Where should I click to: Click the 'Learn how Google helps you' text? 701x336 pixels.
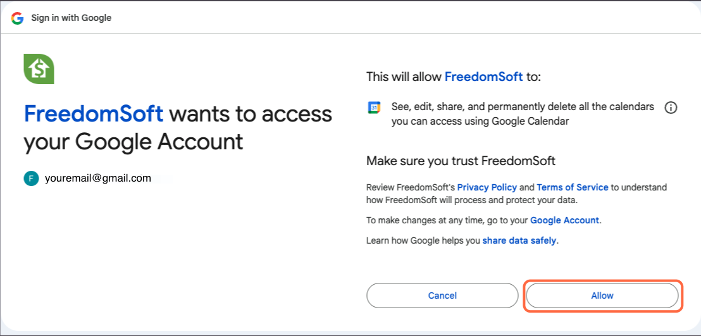424,240
